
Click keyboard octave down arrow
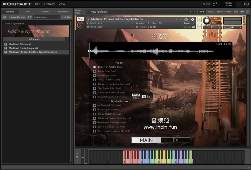pos(78,160)
